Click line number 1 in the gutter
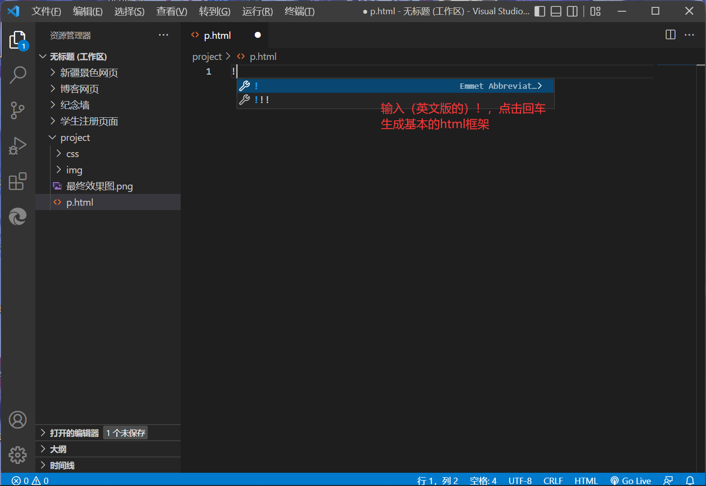This screenshot has width=706, height=486. click(209, 72)
